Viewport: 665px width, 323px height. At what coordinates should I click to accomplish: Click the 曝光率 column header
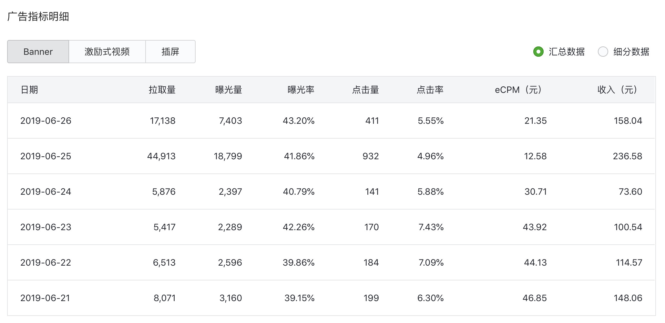tap(301, 90)
